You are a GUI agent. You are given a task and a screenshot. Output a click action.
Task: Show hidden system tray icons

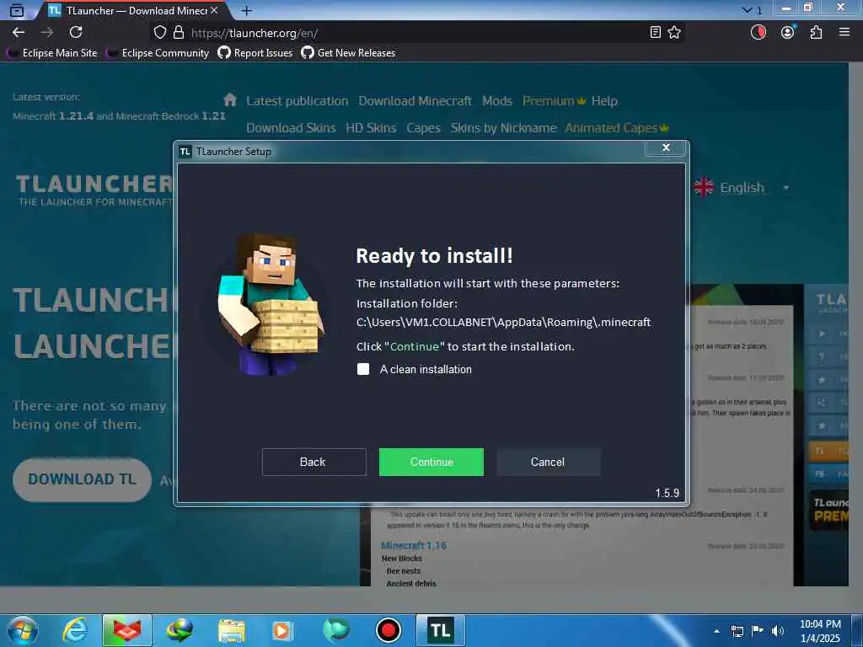(716, 631)
